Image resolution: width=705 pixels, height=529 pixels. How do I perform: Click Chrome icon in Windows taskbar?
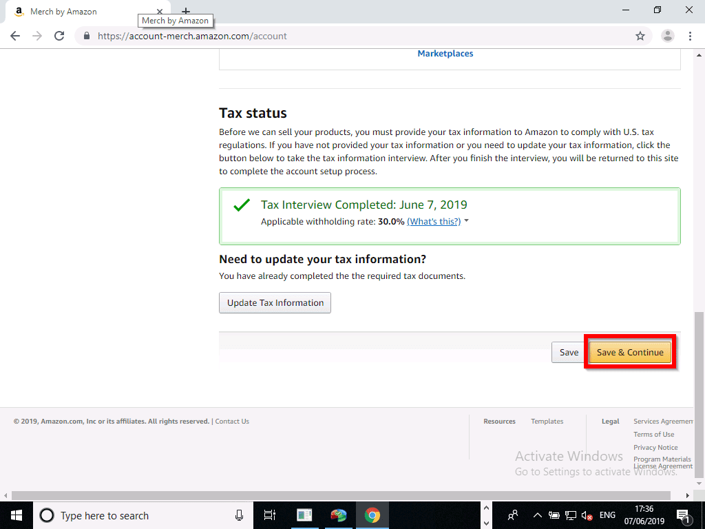click(x=372, y=515)
